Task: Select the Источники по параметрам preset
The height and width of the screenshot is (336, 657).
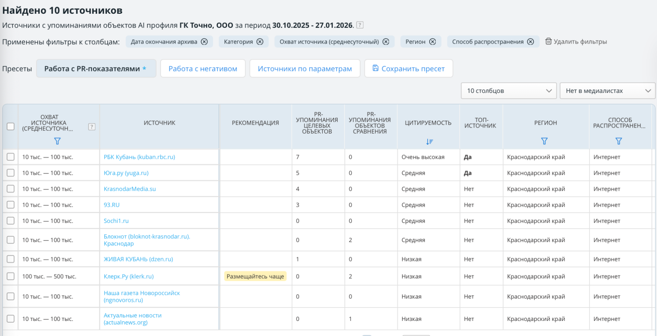Action: pyautogui.click(x=305, y=69)
